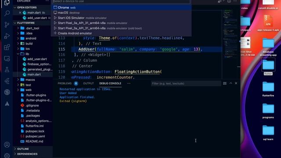Open the Search view in activity bar
Screen dimensions: 281x158
pos(7,13)
